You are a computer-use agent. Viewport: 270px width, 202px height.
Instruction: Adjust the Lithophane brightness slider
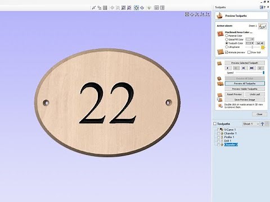253,47
